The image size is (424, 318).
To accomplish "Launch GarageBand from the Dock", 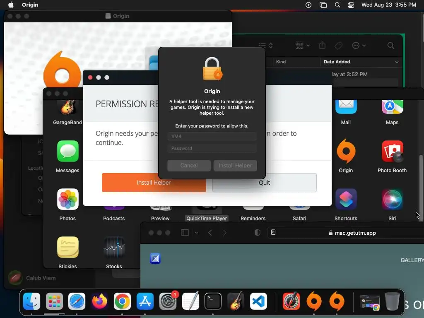I will [236, 301].
